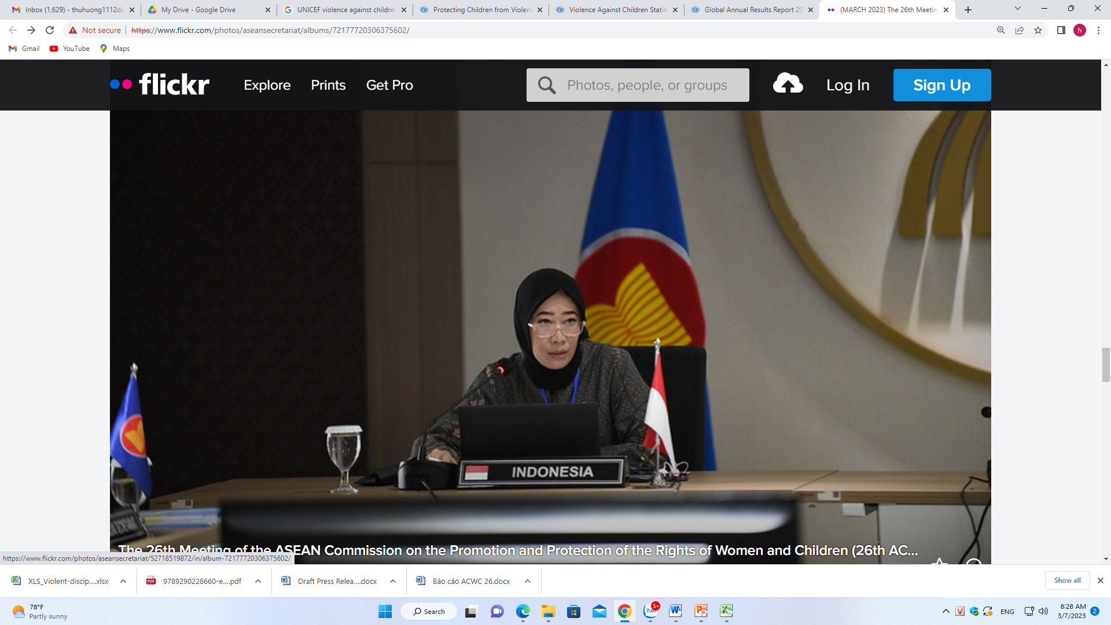This screenshot has width=1111, height=625.
Task: Show hidden system tray icons
Action: 946,611
